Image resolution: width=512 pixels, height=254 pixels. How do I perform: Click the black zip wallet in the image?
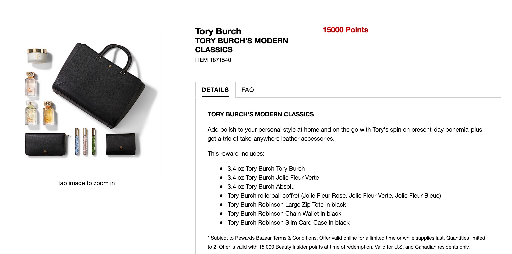click(x=46, y=144)
